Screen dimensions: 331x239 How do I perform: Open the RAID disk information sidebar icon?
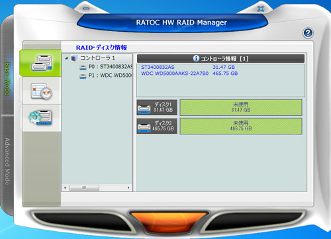pyautogui.click(x=41, y=63)
